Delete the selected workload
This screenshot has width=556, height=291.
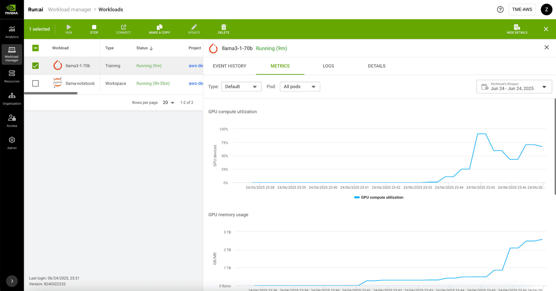click(x=223, y=29)
